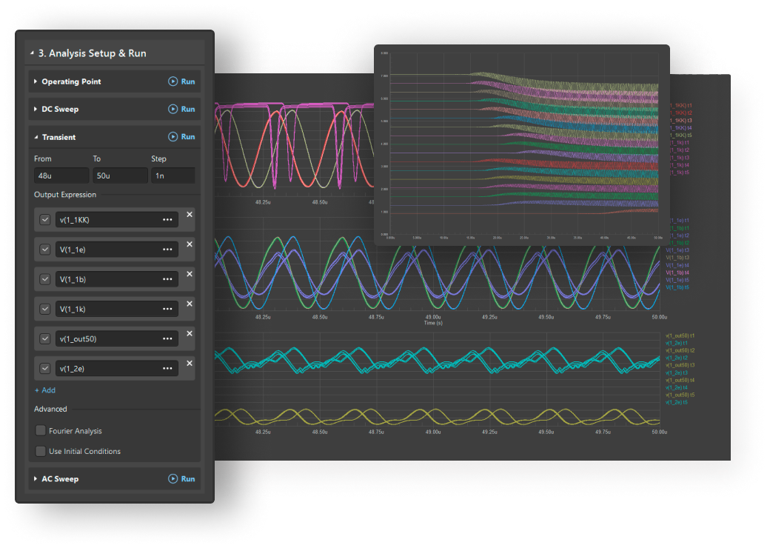This screenshot has height=548, width=770.
Task: Run the Transient analysis
Action: (181, 137)
